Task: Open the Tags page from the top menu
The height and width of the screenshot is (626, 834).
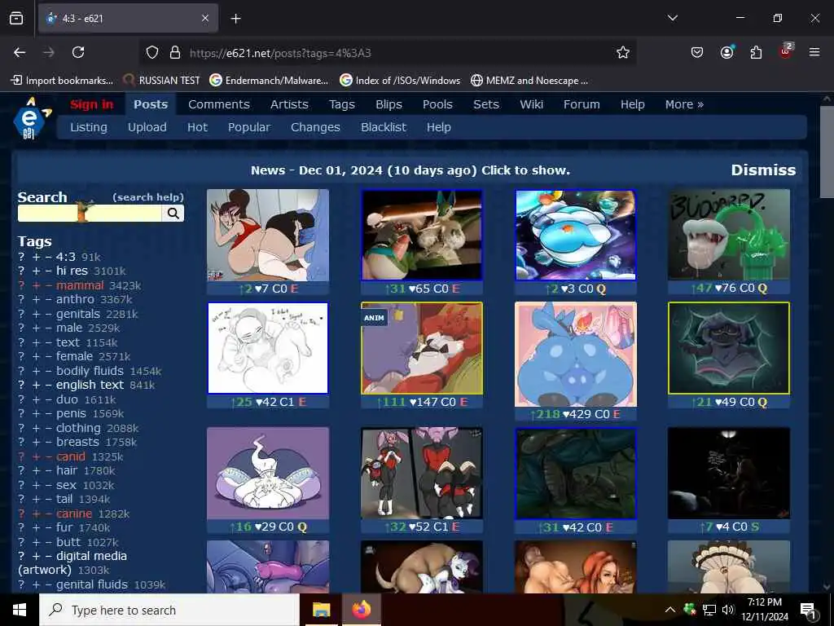Action: [x=342, y=104]
